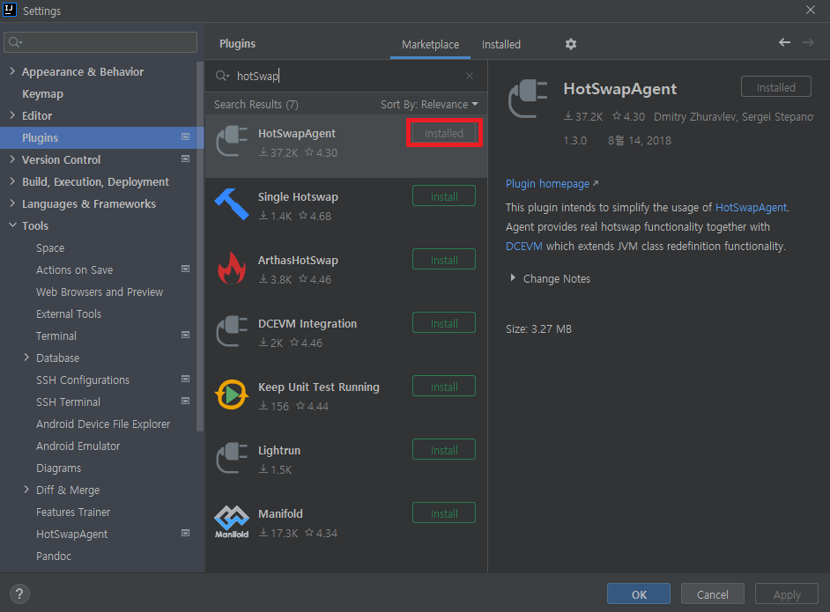Image resolution: width=830 pixels, height=612 pixels.
Task: Expand the Editor settings node
Action: [12, 114]
